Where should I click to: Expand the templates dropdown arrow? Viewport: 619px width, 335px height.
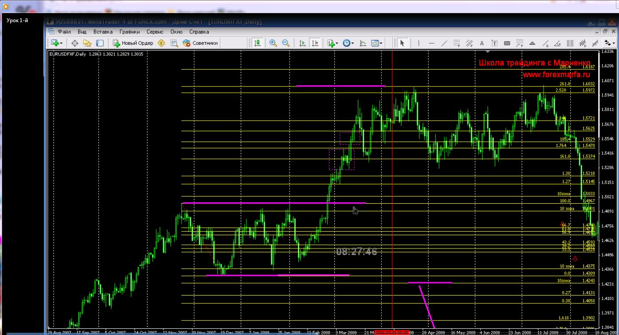pos(381,43)
